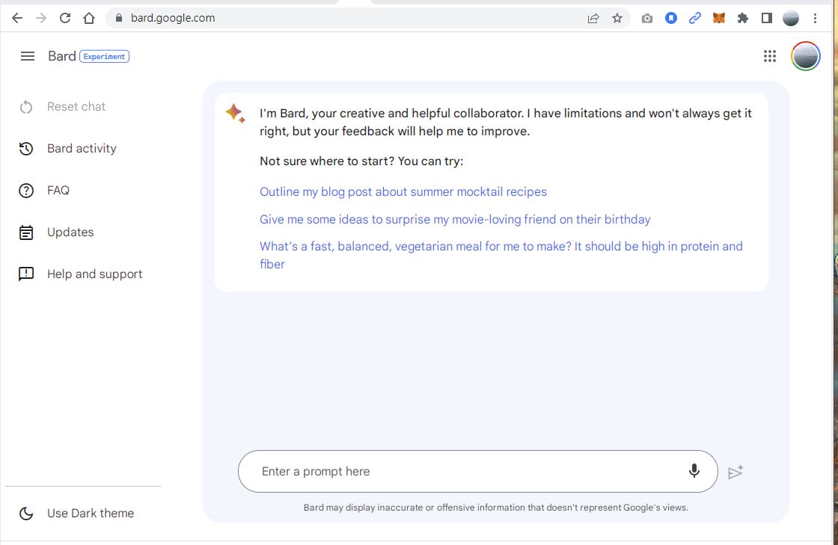The image size is (838, 545).
Task: Try the vegetarian meal prompt suggestion
Action: pos(501,255)
